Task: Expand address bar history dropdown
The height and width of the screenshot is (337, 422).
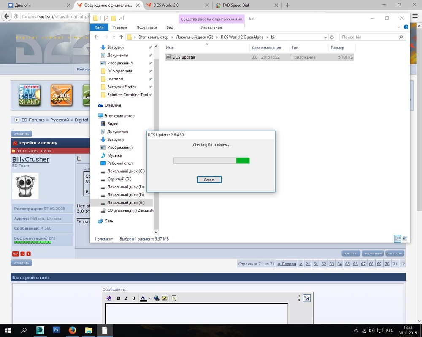Action: pos(325,37)
